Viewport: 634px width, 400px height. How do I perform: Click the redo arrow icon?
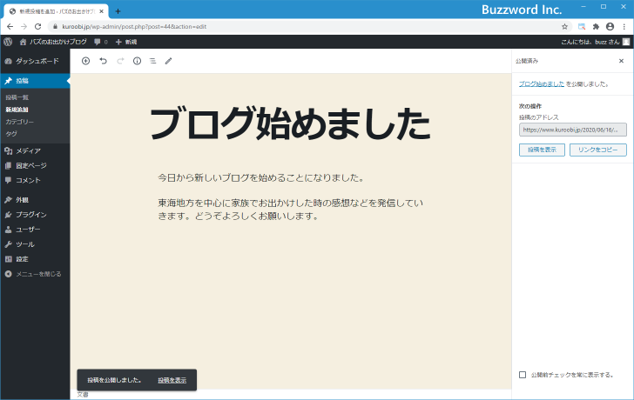(x=120, y=61)
